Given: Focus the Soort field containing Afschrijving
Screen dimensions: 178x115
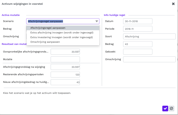Looking at the screenshot, I should pos(149,37).
